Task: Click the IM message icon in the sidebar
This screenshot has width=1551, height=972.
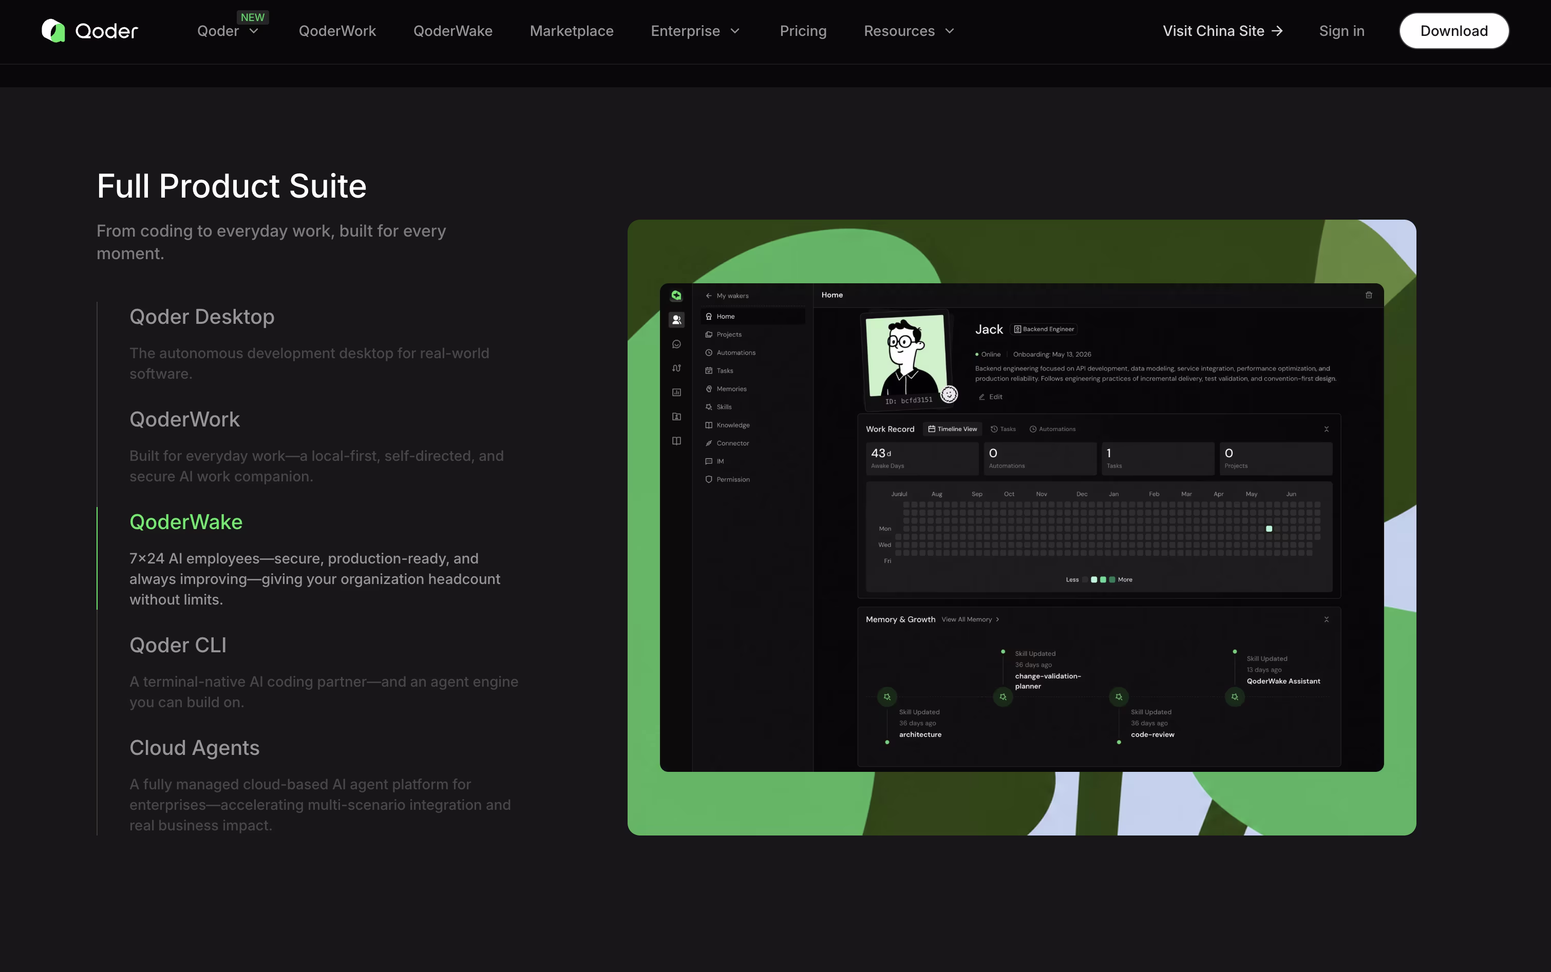Action: coord(708,461)
